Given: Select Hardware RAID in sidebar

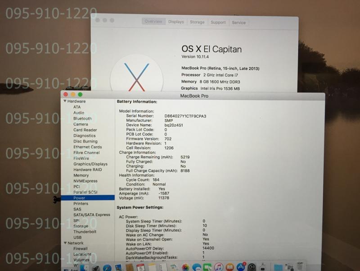Looking at the screenshot, I should tap(87, 170).
